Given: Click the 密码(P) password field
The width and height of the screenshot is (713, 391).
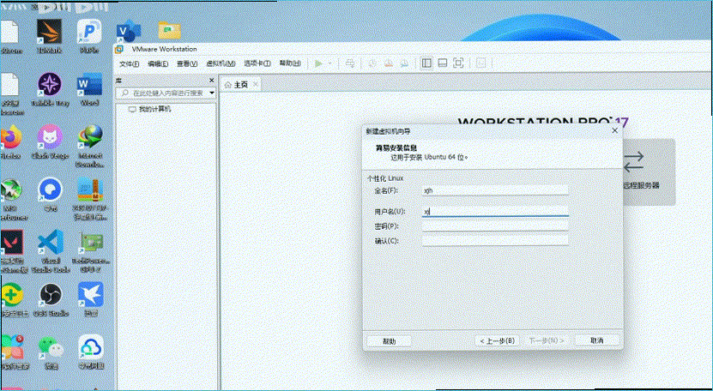Looking at the screenshot, I should coord(495,226).
